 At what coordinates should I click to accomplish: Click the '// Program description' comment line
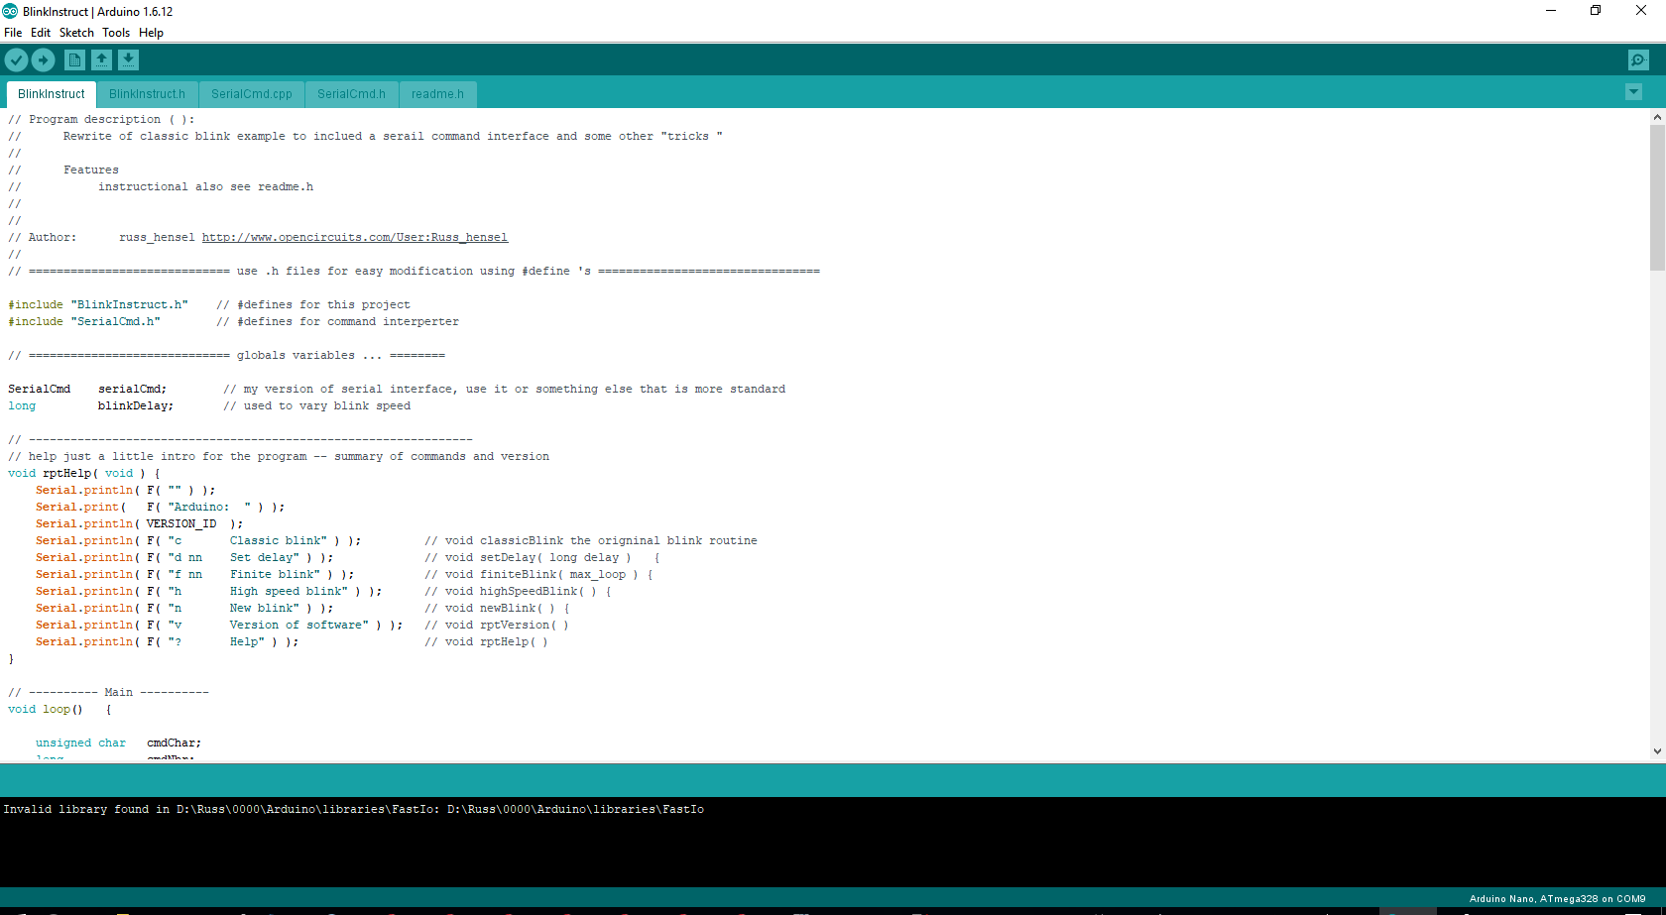pos(101,120)
